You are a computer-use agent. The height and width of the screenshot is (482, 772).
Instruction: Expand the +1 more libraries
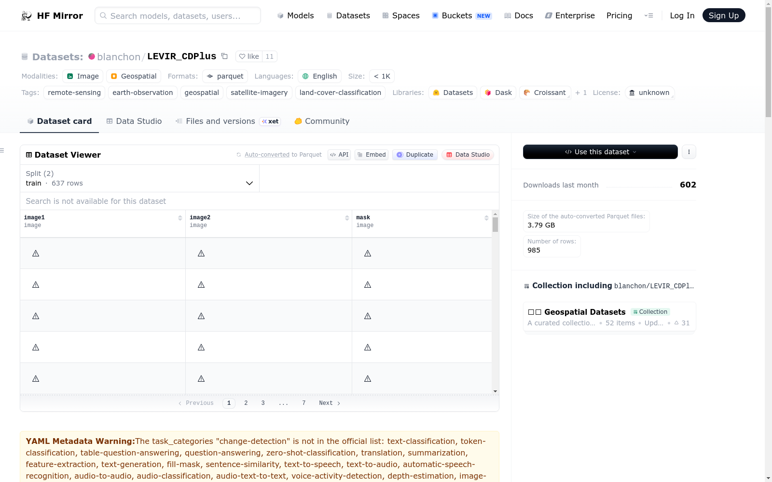tap(581, 93)
